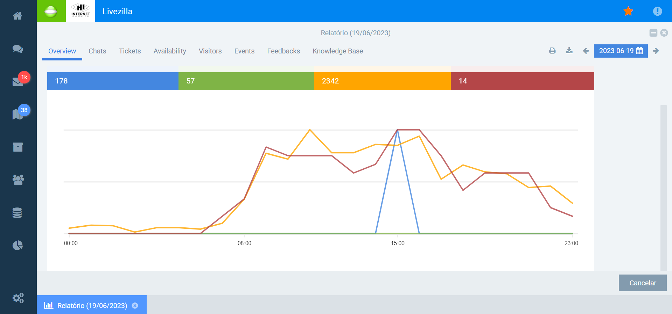Click the 15:00 label on the chart axis

(x=398, y=243)
